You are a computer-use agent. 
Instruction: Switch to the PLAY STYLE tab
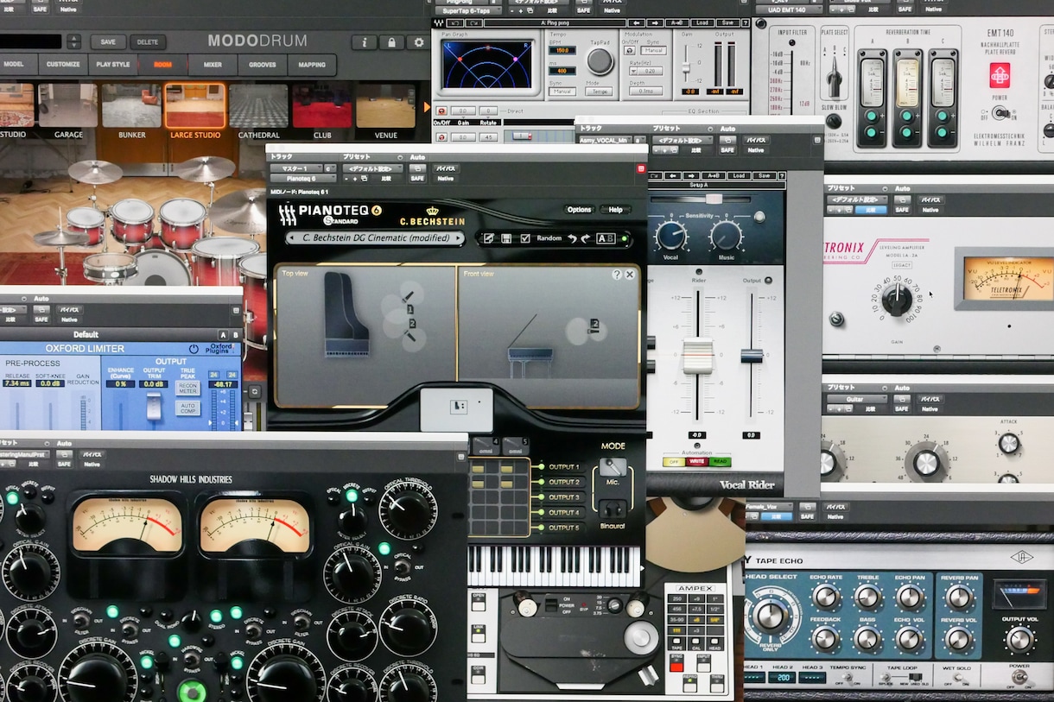tap(113, 65)
